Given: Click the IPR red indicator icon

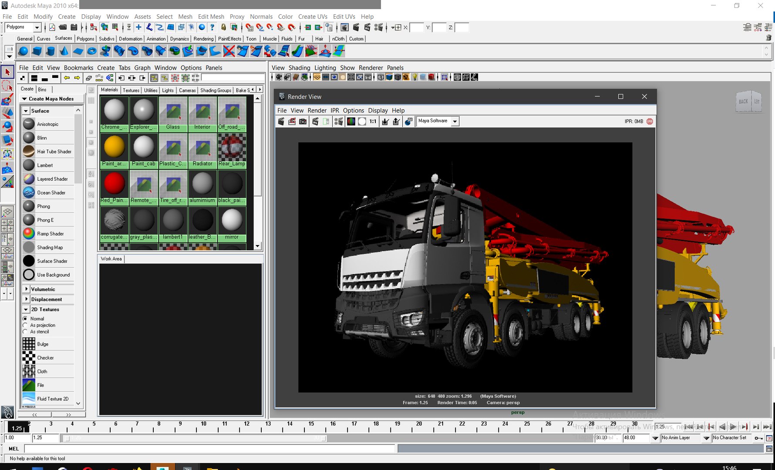Looking at the screenshot, I should [x=650, y=121].
